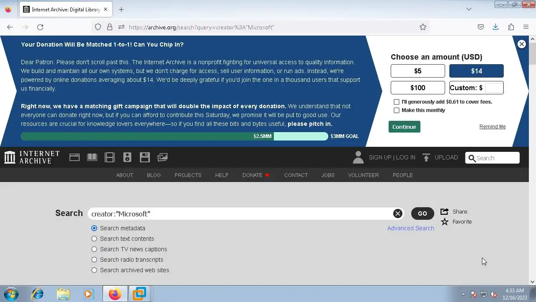Open the Video film icon
The width and height of the screenshot is (536, 302).
click(110, 157)
